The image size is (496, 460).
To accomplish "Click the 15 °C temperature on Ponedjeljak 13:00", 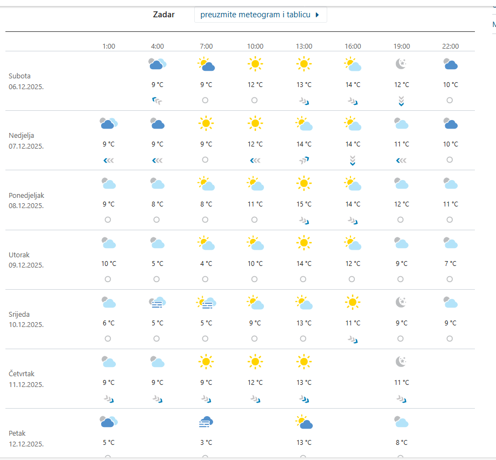I will click(303, 204).
